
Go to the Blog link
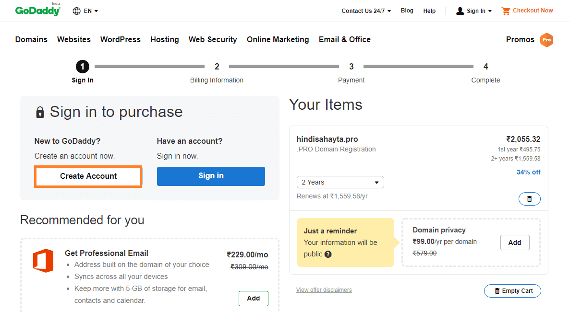point(407,11)
